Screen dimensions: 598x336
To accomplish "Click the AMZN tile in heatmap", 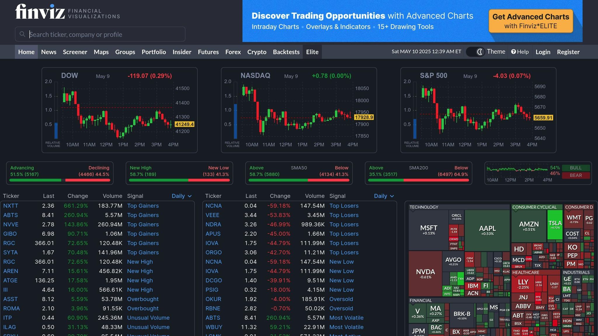I will pyautogui.click(x=529, y=226).
